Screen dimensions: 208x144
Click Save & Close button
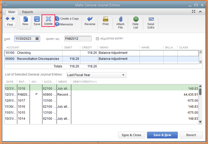[132, 135]
